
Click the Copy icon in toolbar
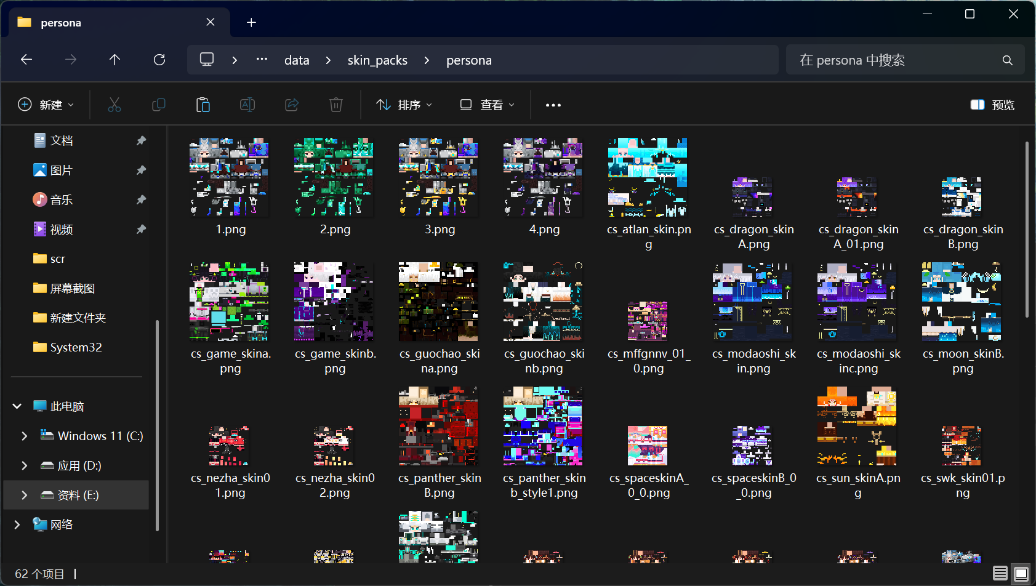pos(159,105)
